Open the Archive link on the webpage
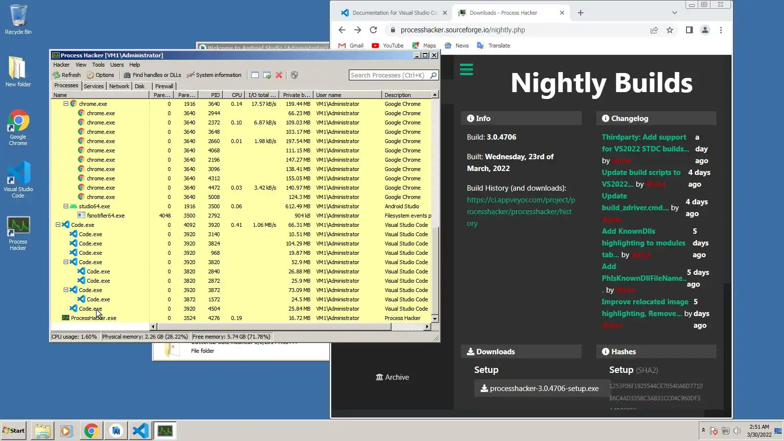The image size is (784, 441). point(392,377)
